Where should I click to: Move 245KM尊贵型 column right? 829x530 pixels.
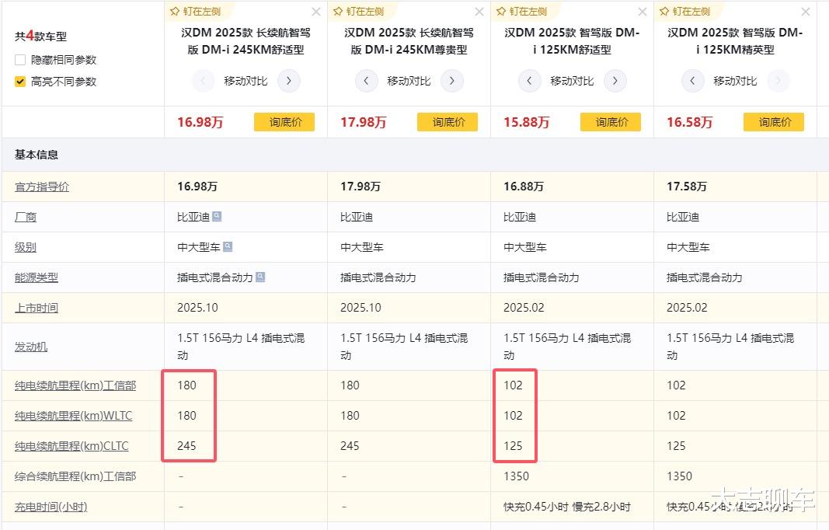click(x=452, y=81)
